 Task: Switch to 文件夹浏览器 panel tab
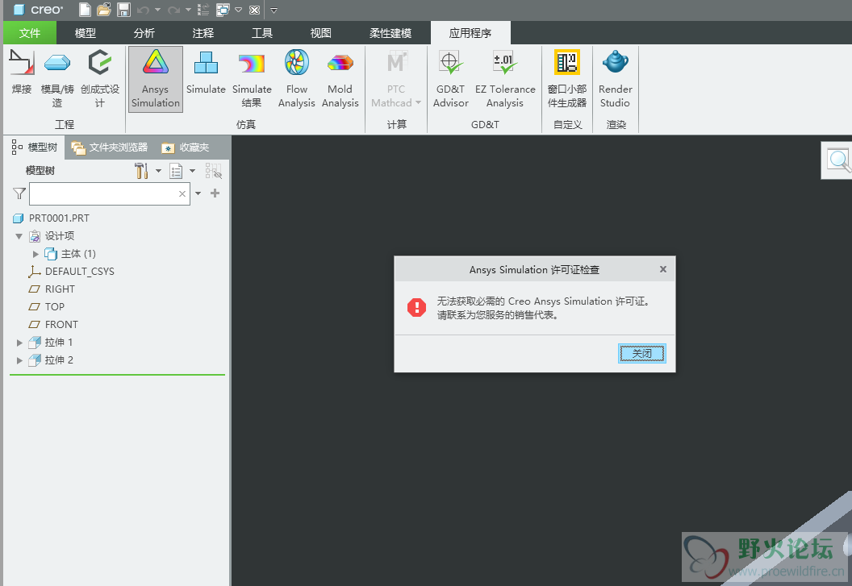click(x=110, y=148)
